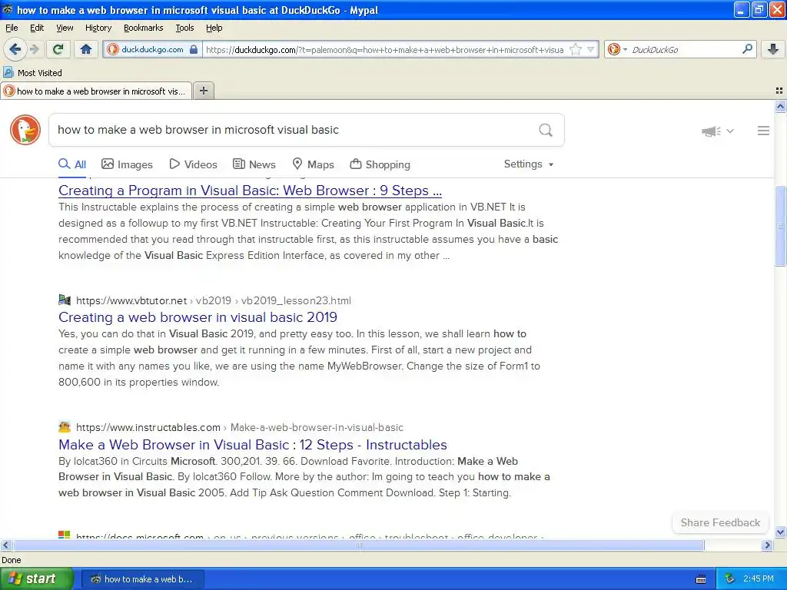Open the search engine selector dropdown

(617, 49)
